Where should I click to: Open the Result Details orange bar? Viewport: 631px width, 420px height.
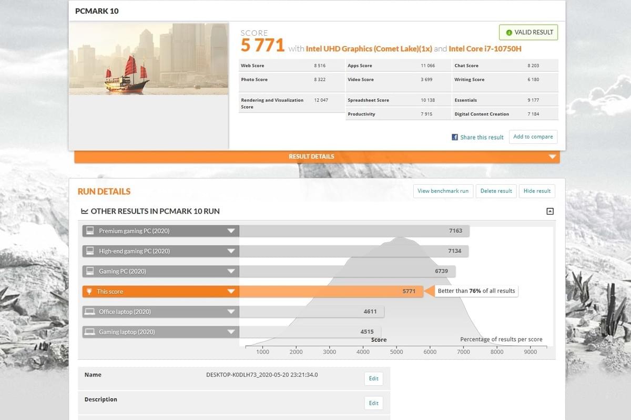[317, 156]
